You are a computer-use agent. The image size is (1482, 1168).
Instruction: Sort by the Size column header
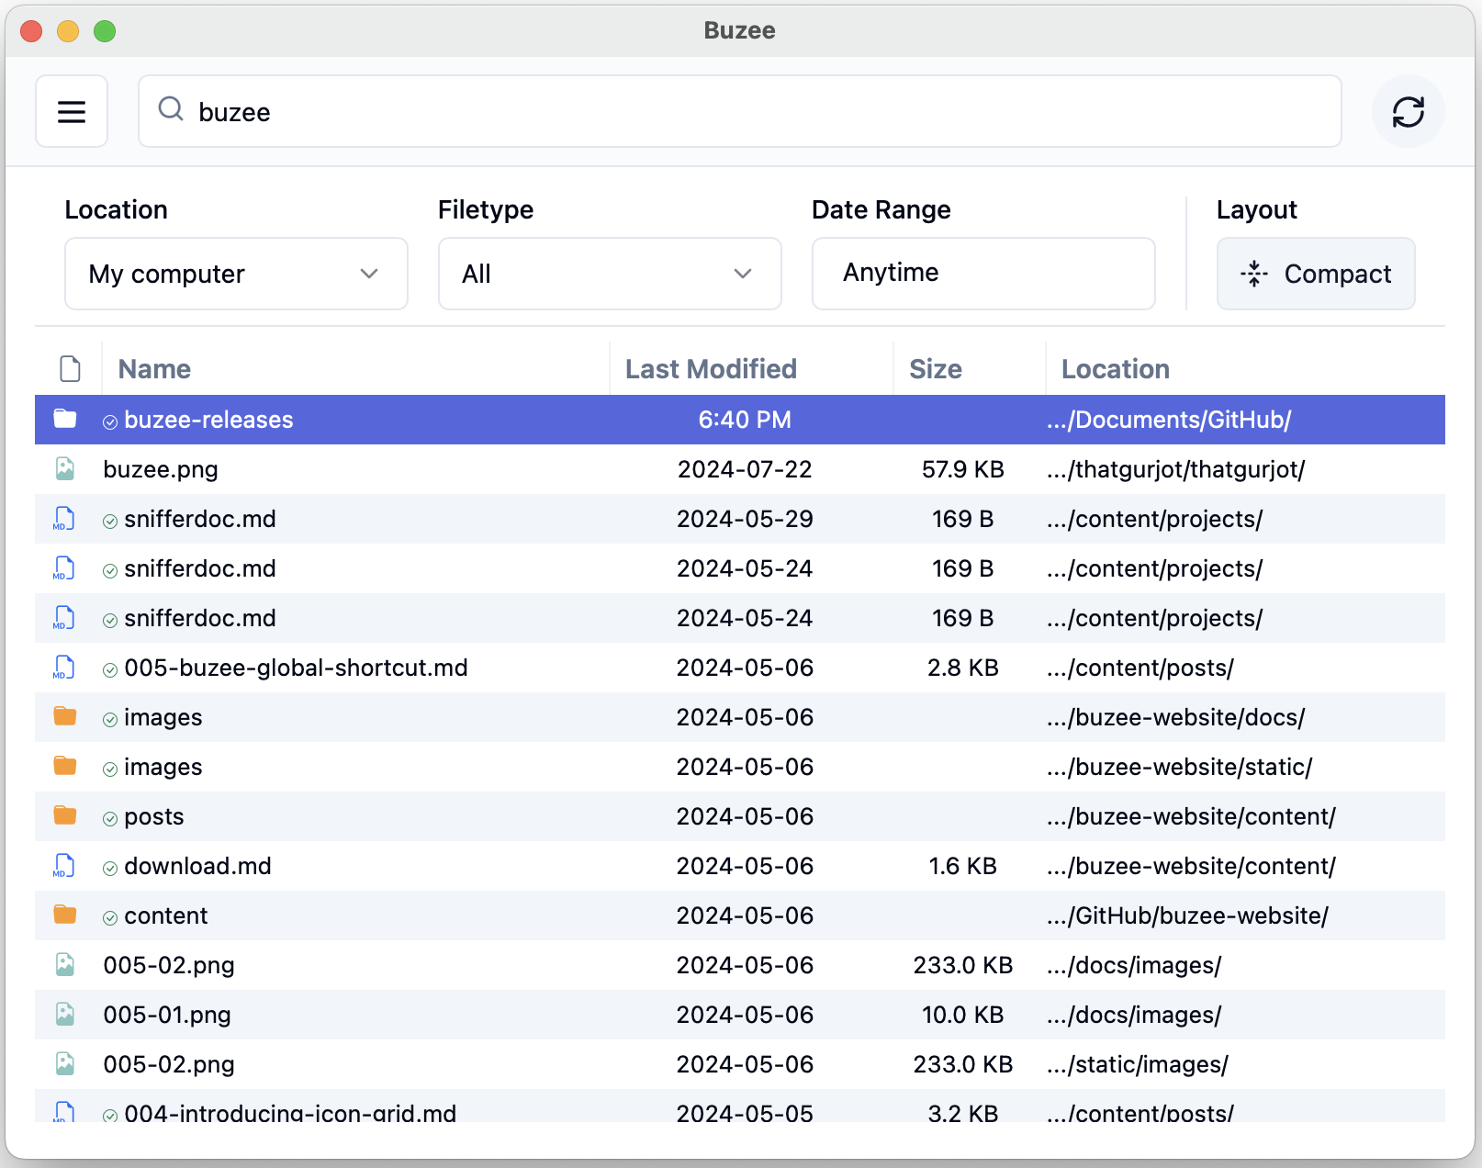(x=935, y=369)
